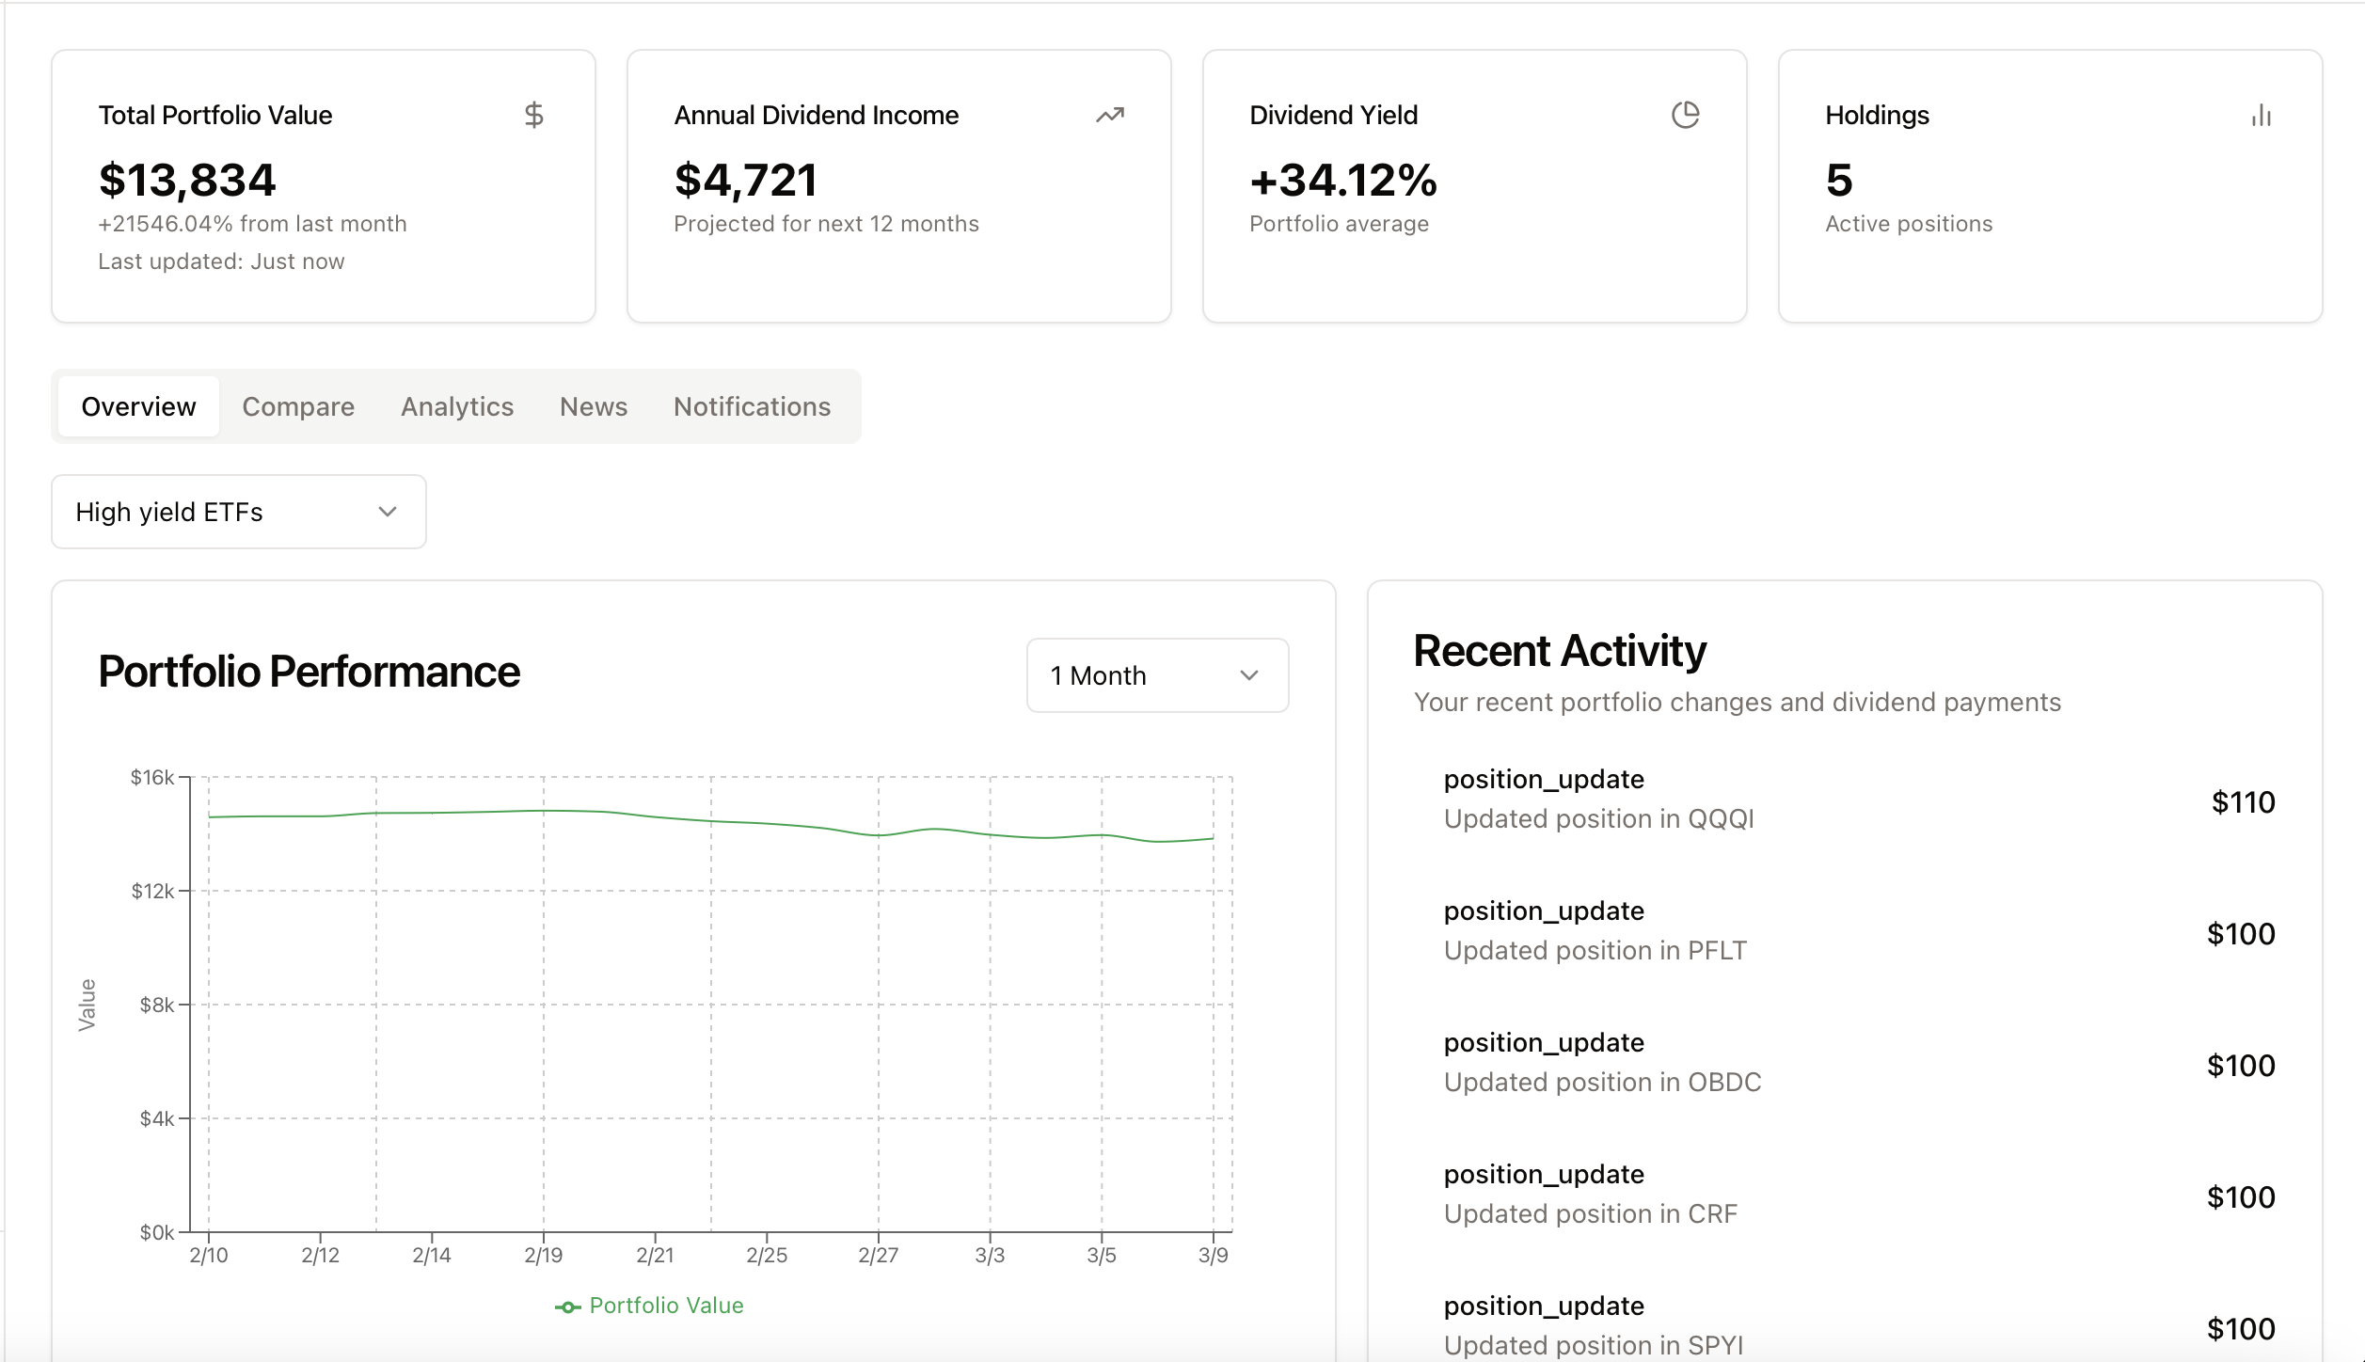Select the News tab
This screenshot has width=2365, height=1362.
593,406
